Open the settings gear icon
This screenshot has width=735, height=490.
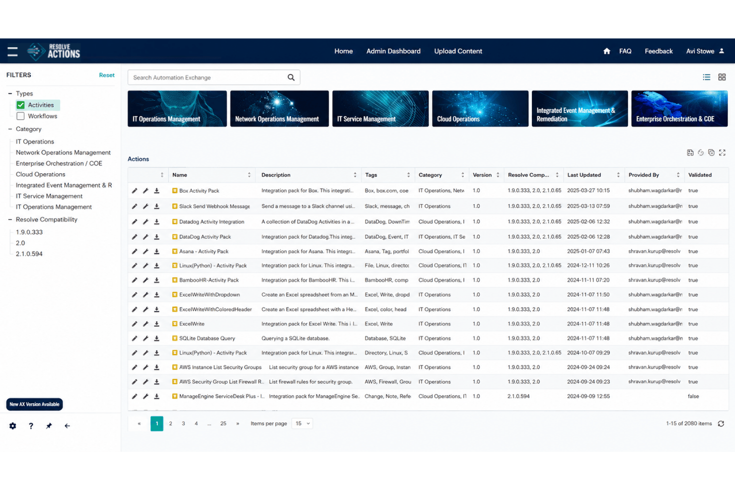coord(13,426)
